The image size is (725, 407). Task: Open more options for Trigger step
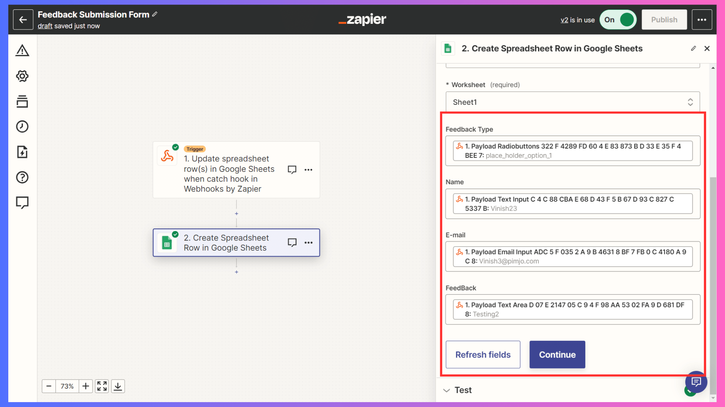pos(309,170)
